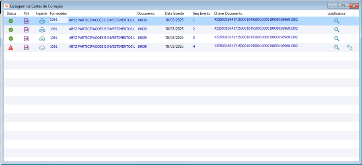Viewport: 362px width, 165px height.
Task: Print the correction letter for Seq Evento 2
Action: [x=42, y=30]
